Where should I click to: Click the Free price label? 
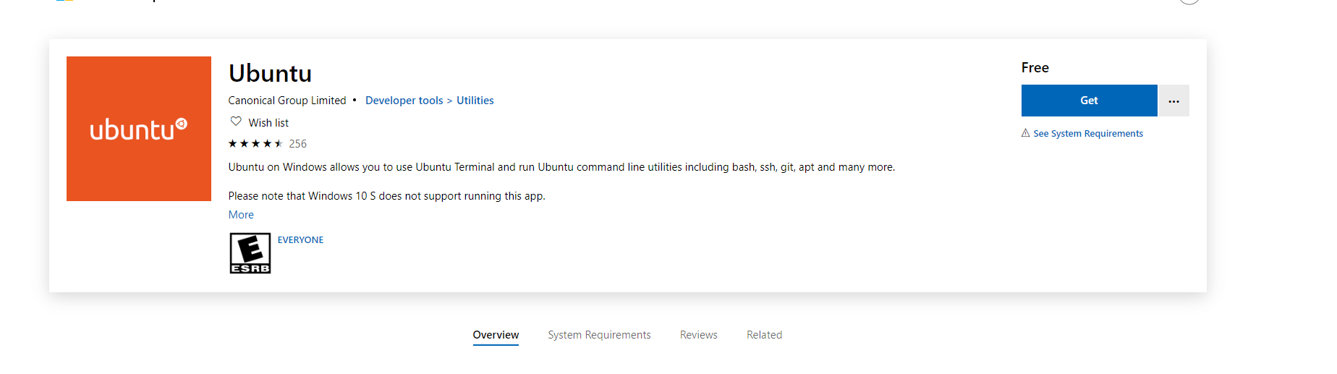click(1035, 68)
